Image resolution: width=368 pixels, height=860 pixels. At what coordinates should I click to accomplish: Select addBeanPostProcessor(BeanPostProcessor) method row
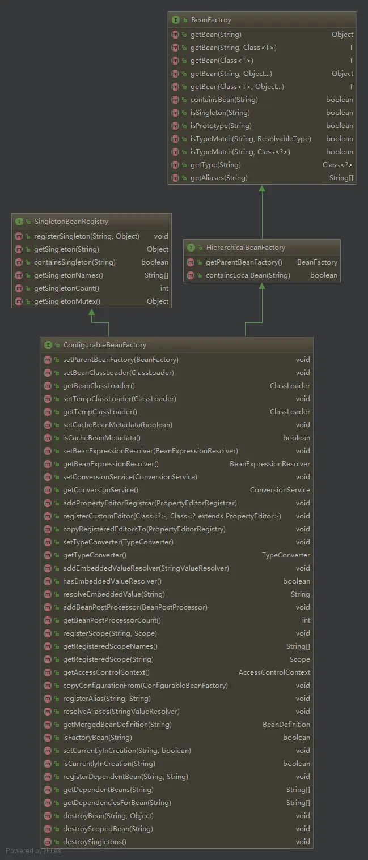177,607
